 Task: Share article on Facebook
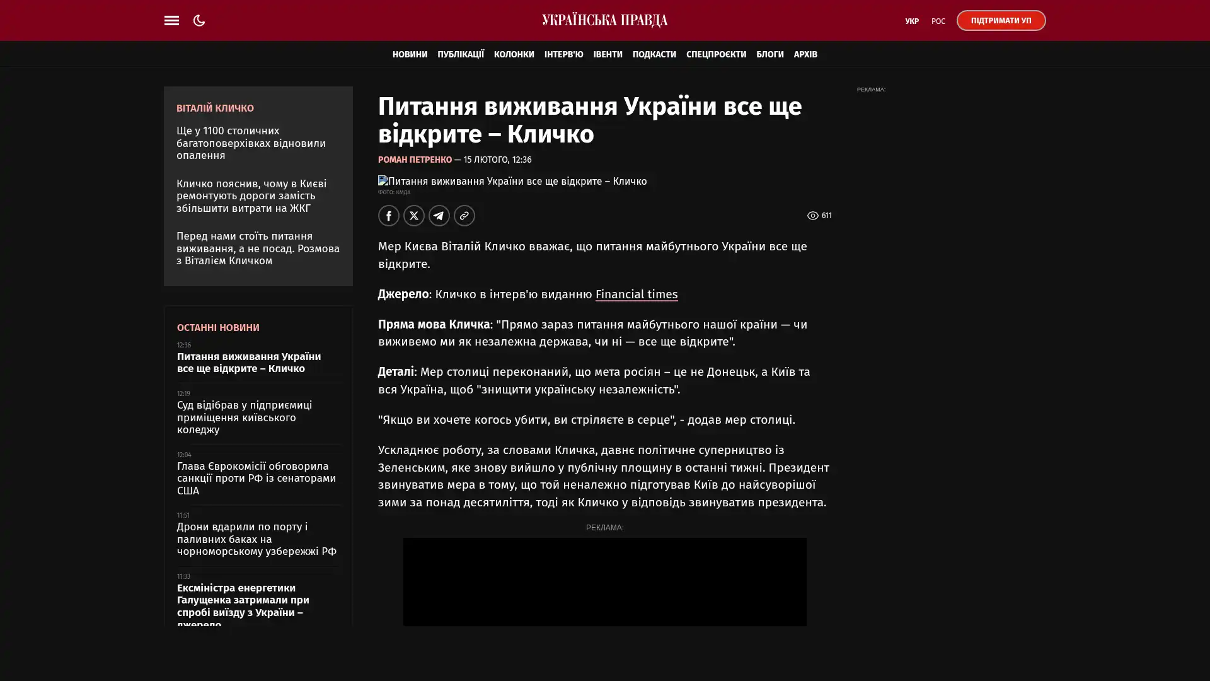(x=388, y=216)
